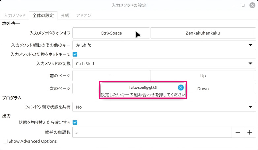The height and width of the screenshot is (150, 258).
Task: Click the Ctrl+Space hotkey button
Action: (x=111, y=33)
